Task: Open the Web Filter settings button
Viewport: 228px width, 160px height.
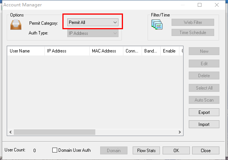Action: (193, 22)
